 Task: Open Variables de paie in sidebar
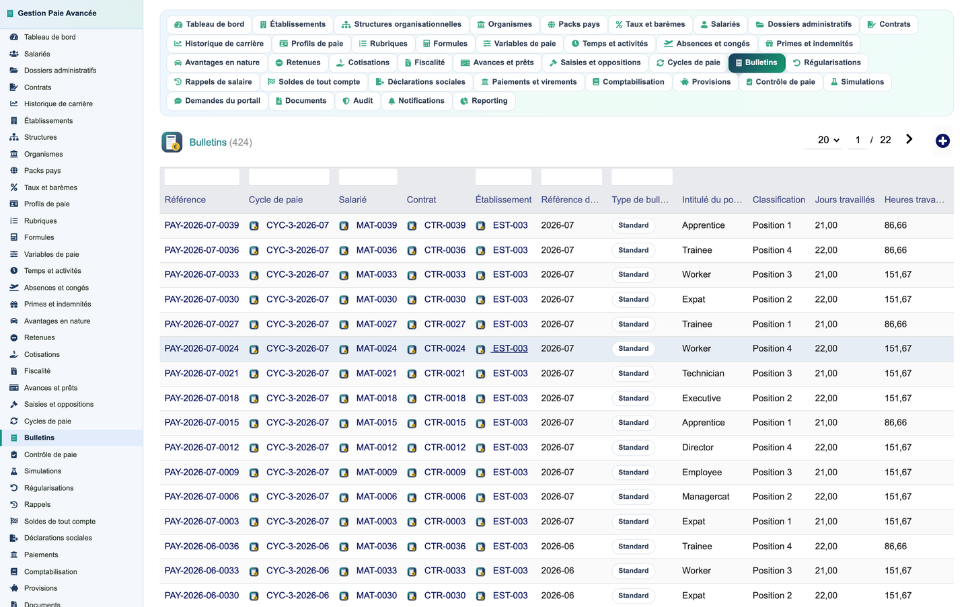tap(52, 254)
